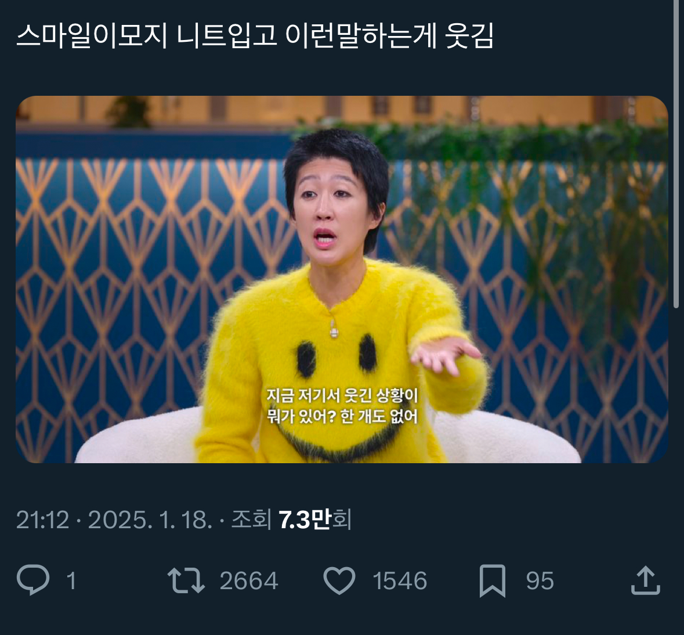Tap the retweet arrows icon
Viewport: 684px width, 635px height.
tap(186, 580)
